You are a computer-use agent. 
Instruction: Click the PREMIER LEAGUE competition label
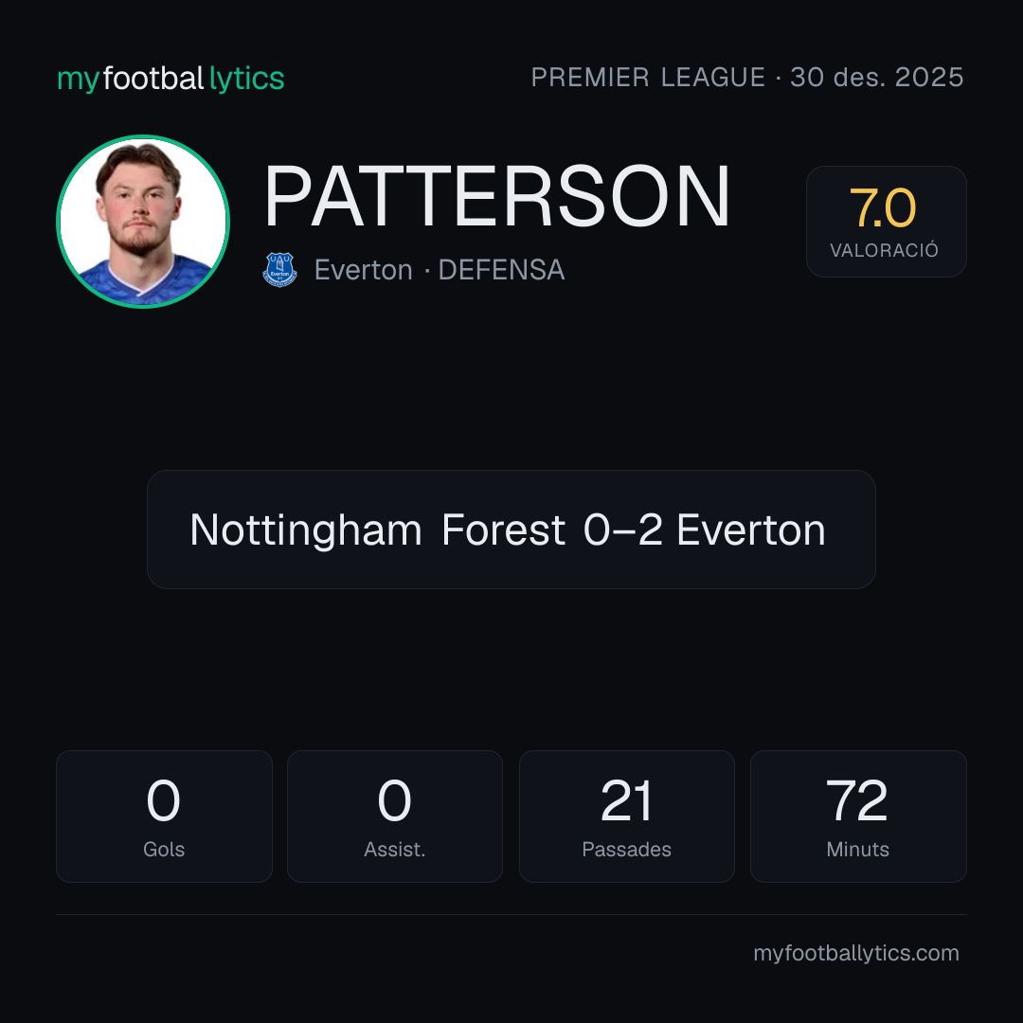click(x=648, y=77)
